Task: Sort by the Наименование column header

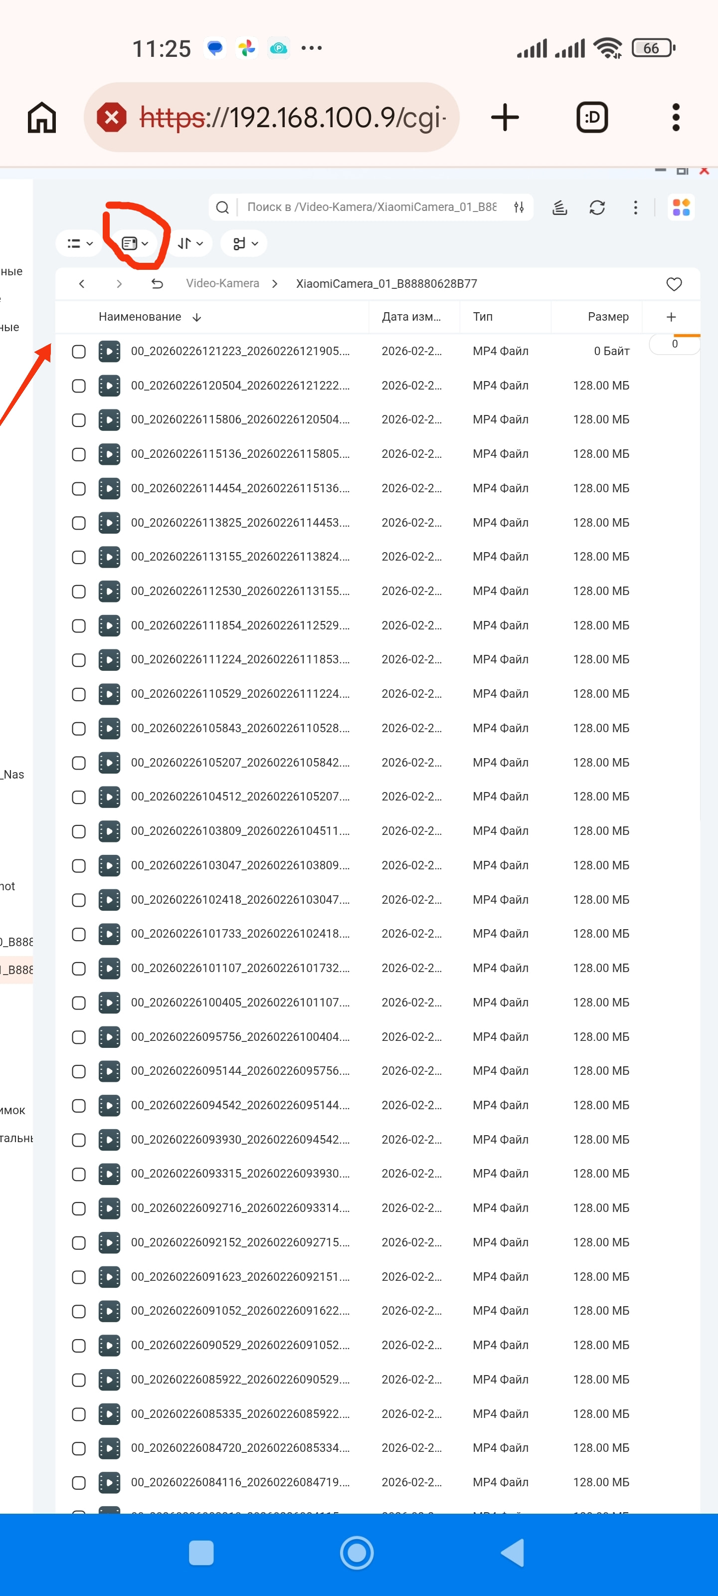Action: tap(140, 317)
